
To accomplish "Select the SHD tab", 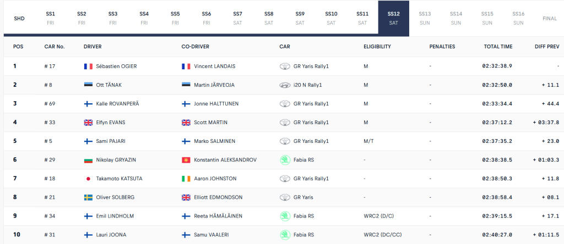I will tap(19, 18).
